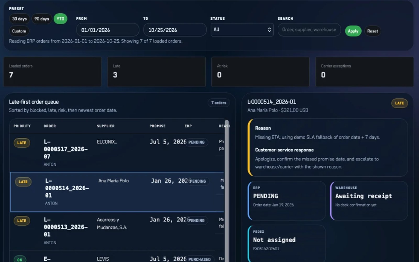
Task: Click the Ana María Polo supplier cell
Action: 113,181
